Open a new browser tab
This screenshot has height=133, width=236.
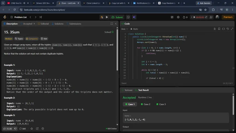click(184, 3)
